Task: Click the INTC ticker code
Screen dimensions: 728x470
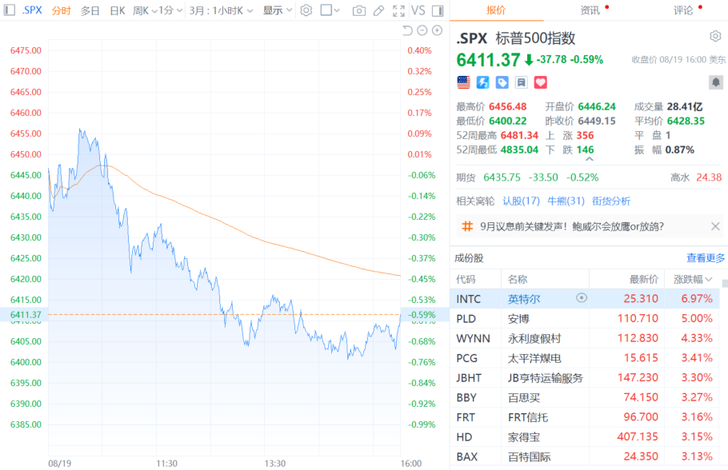Action: [x=469, y=299]
